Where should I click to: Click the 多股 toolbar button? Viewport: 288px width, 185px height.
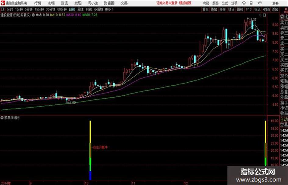222,9
